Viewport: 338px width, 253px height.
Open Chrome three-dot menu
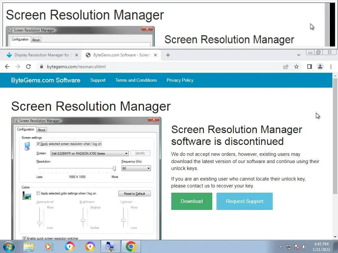click(x=331, y=67)
